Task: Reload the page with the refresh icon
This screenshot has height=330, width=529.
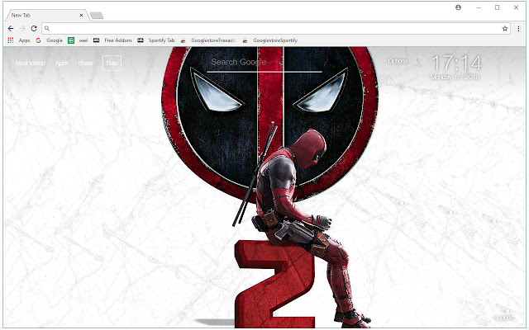Action: [x=34, y=29]
